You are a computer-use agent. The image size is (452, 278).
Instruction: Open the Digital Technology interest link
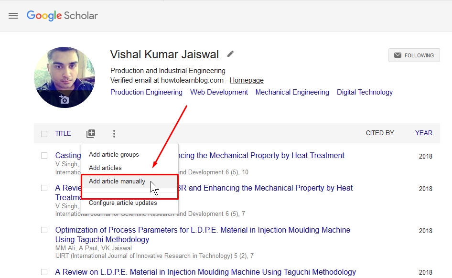point(365,92)
